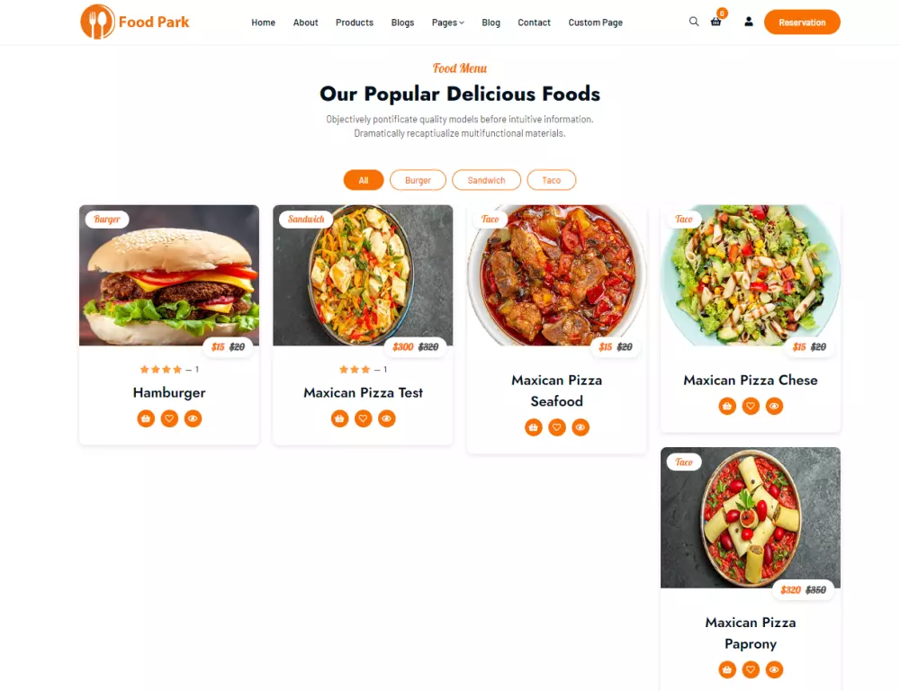The width and height of the screenshot is (900, 691).
Task: Open the user account profile icon
Action: [x=749, y=22]
